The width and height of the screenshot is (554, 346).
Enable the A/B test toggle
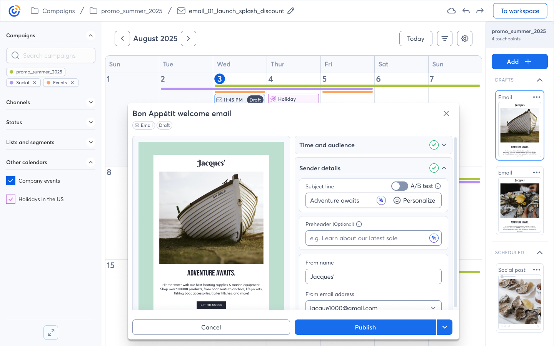pos(399,186)
